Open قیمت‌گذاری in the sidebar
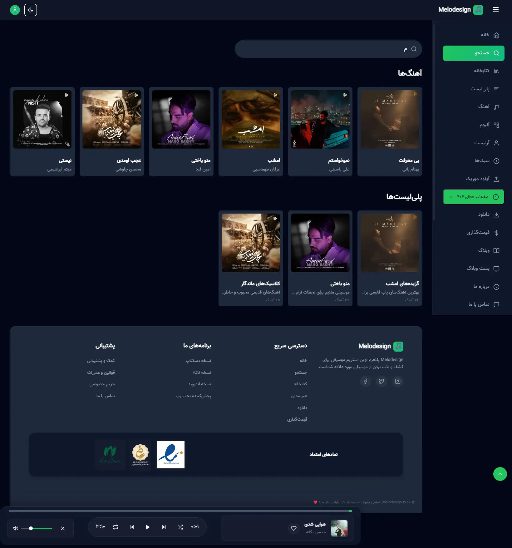 474,233
